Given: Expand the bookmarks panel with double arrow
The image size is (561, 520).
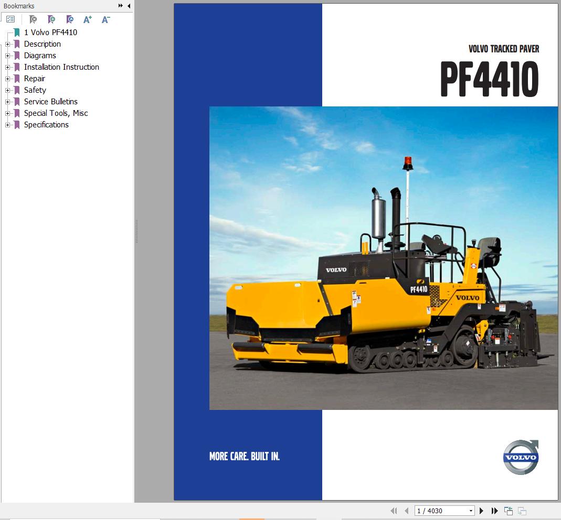Looking at the screenshot, I should click(x=121, y=6).
